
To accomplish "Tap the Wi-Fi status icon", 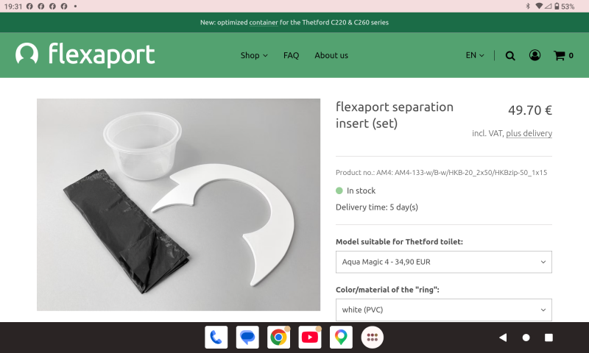I will click(x=539, y=7).
